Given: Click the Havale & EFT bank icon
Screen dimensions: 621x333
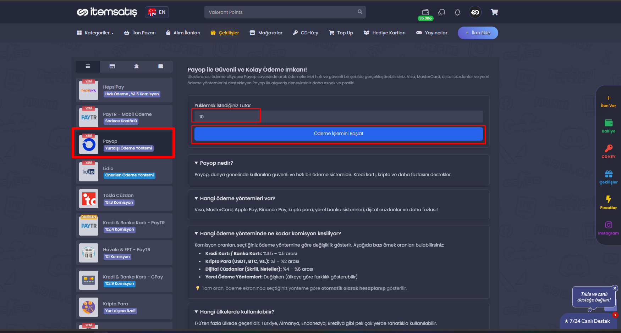Looking at the screenshot, I should tap(89, 253).
